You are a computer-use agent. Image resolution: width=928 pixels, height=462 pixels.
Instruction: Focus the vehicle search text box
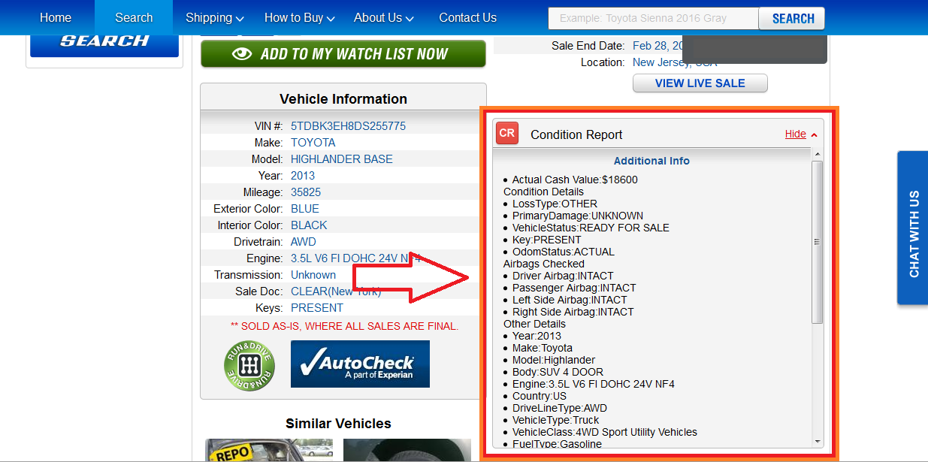point(653,18)
